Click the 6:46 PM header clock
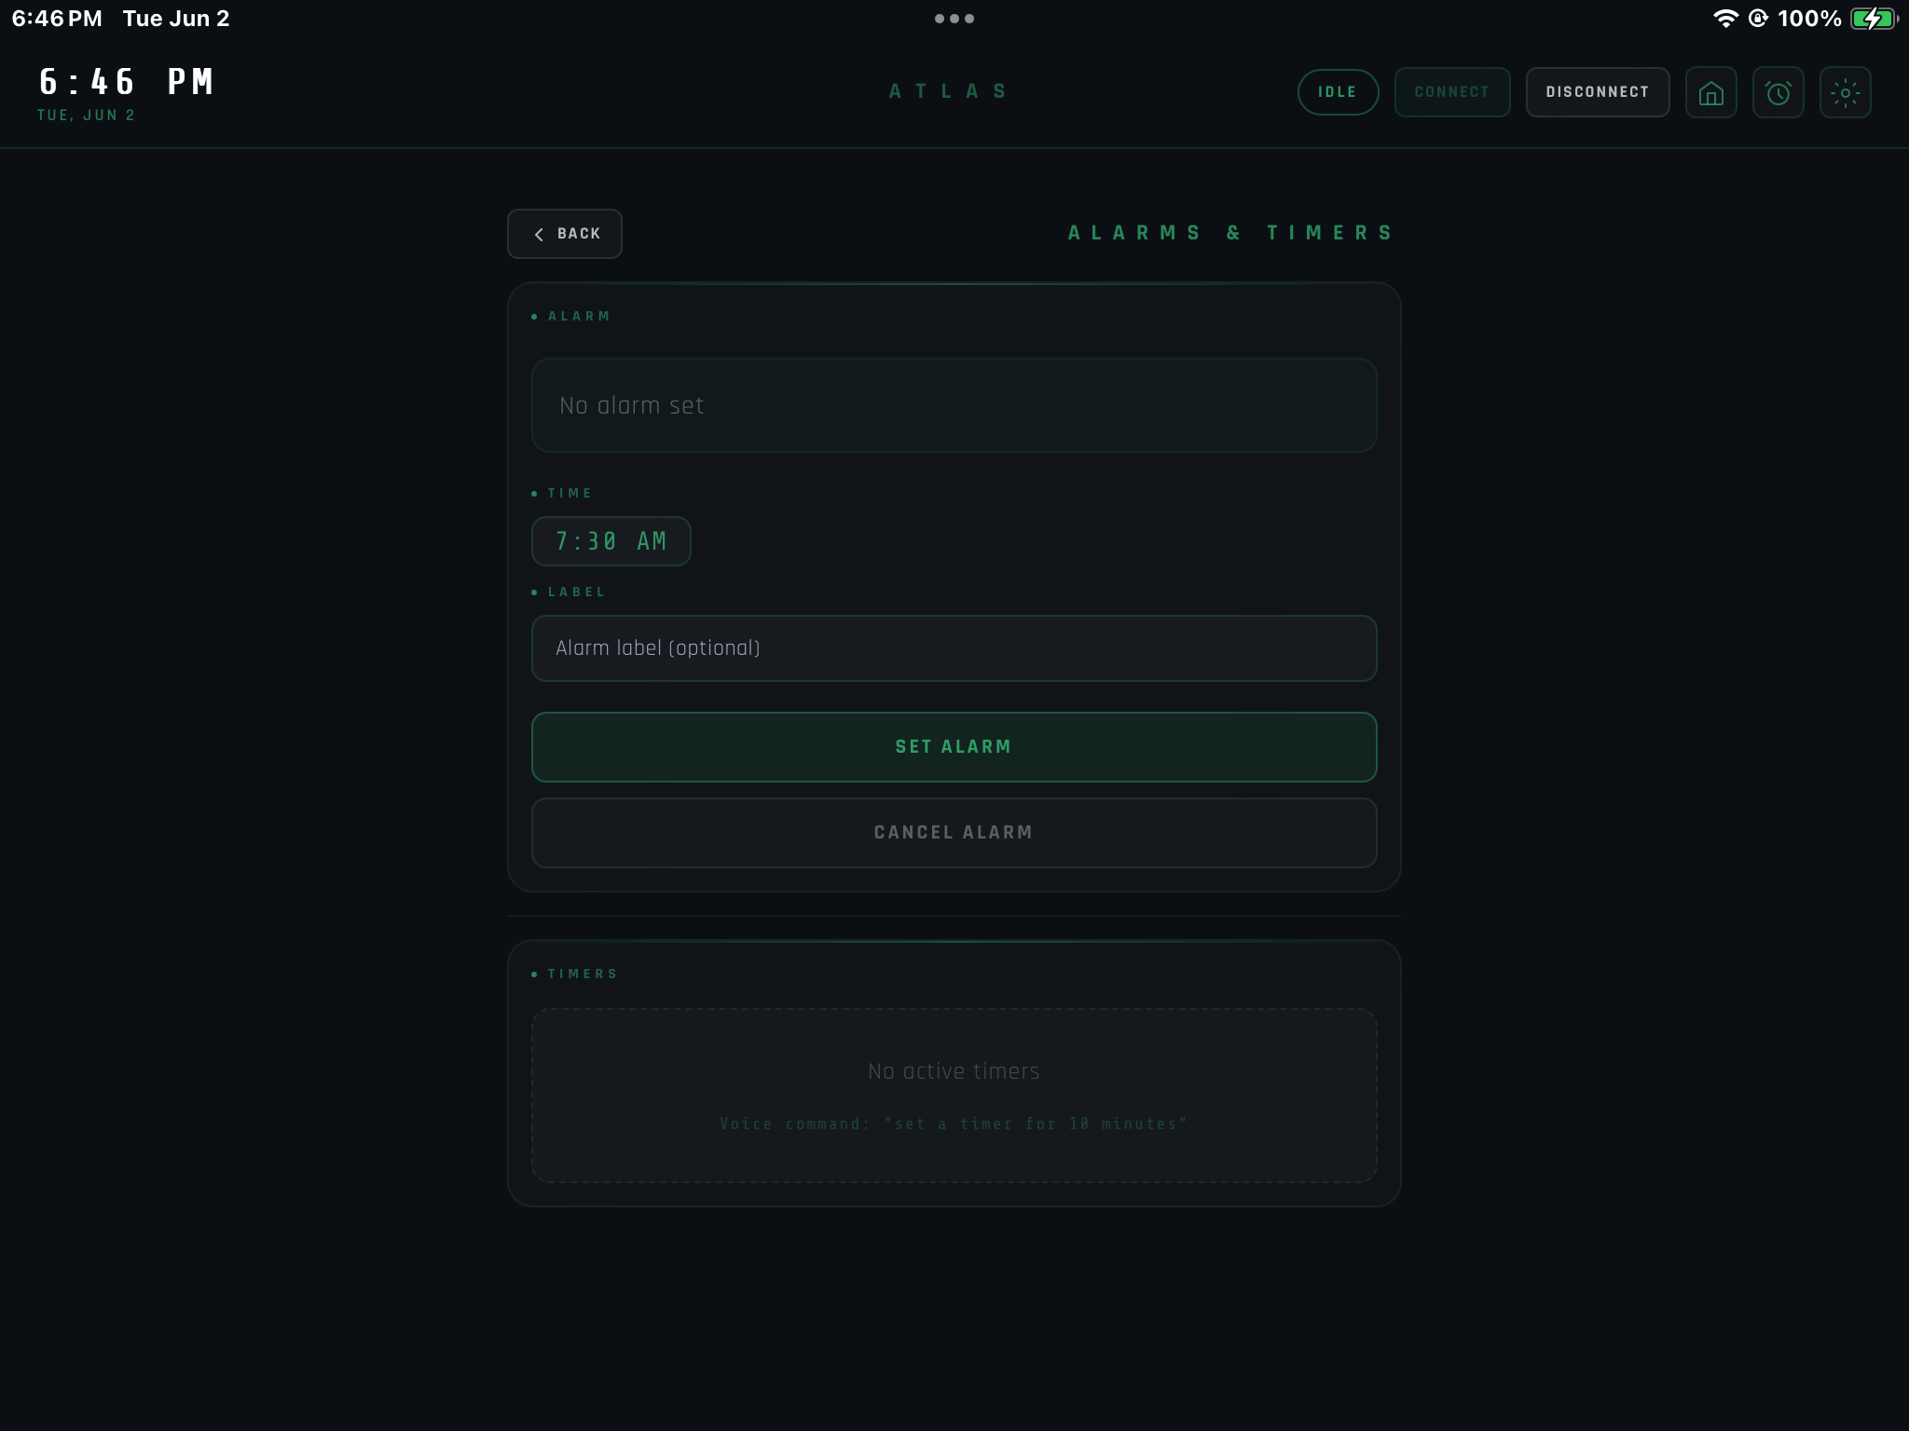1909x1431 pixels. coord(127,82)
